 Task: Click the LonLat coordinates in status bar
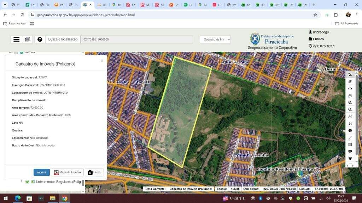(328, 189)
